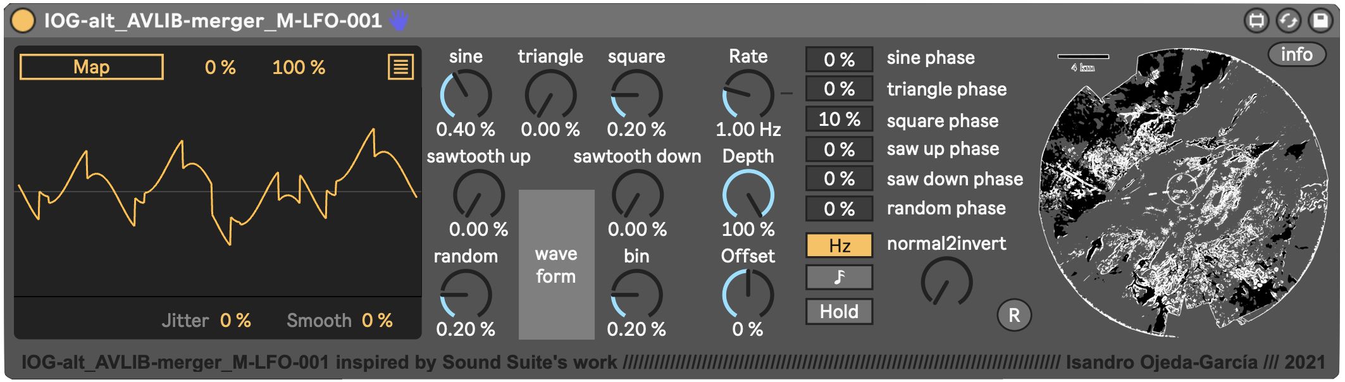Click the purple hand icon in title
This screenshot has height=382, width=1345.
(399, 20)
